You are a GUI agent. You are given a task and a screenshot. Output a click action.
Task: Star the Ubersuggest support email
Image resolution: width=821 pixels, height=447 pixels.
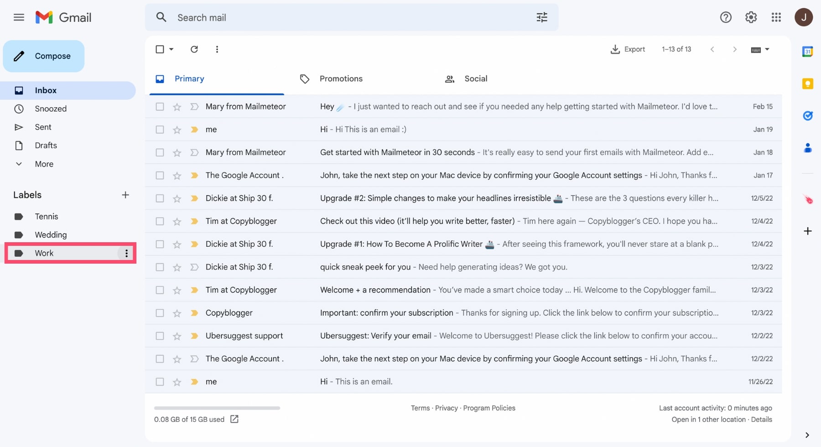pyautogui.click(x=177, y=336)
